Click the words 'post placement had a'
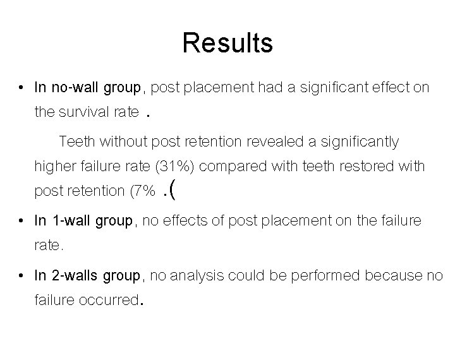 (x=223, y=88)
